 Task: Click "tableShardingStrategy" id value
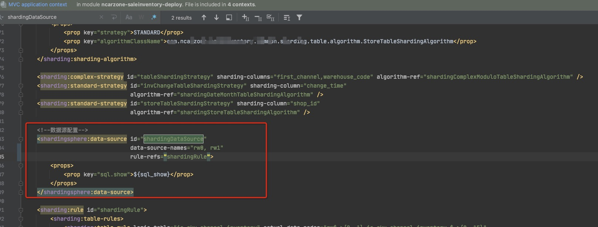pos(175,77)
